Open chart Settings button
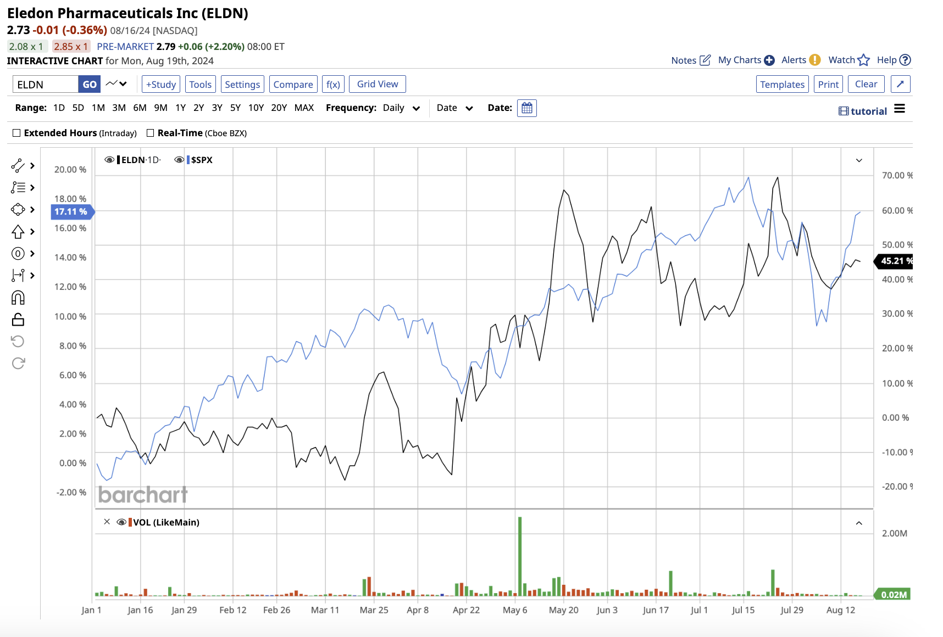Viewport: 943px width, 637px height. 242,84
